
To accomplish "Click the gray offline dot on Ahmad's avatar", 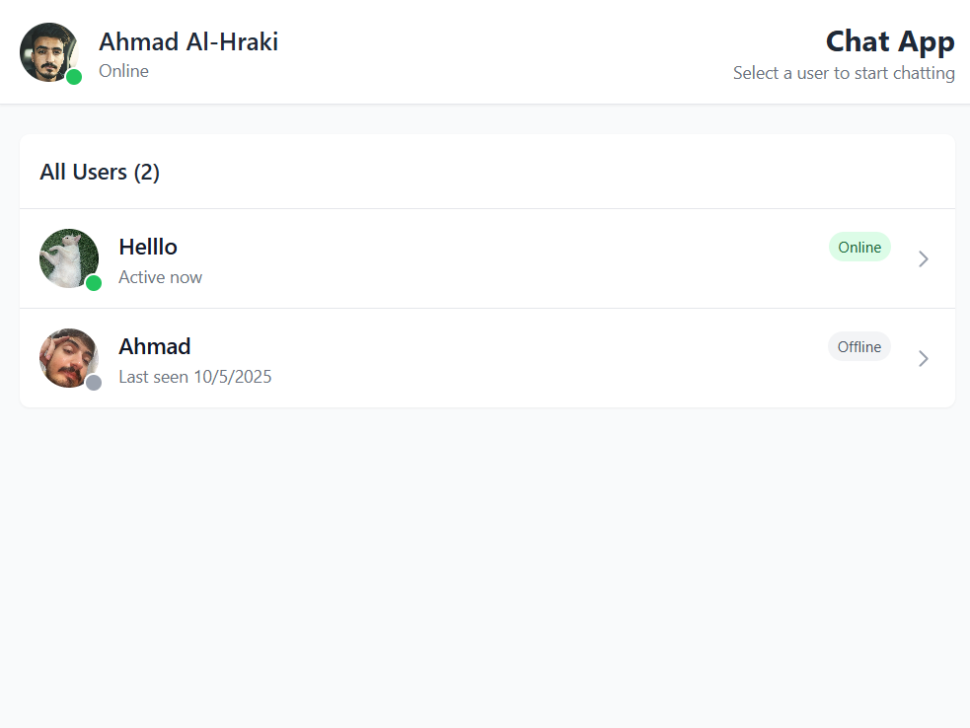I will (x=94, y=383).
